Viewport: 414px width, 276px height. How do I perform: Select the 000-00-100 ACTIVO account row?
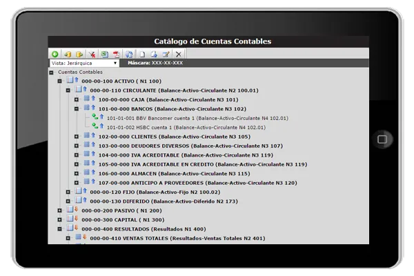[121, 81]
